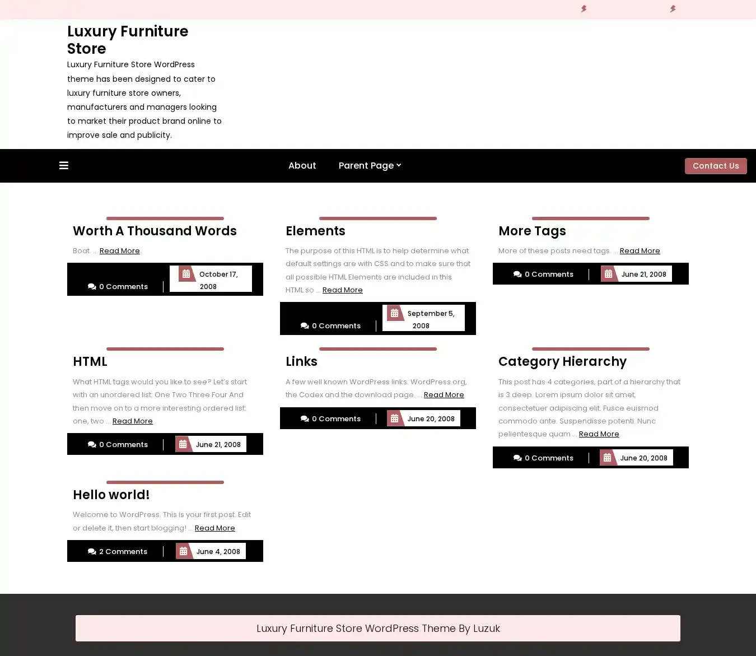Click the second icon in the top bar
Image resolution: width=756 pixels, height=656 pixels.
point(673,9)
